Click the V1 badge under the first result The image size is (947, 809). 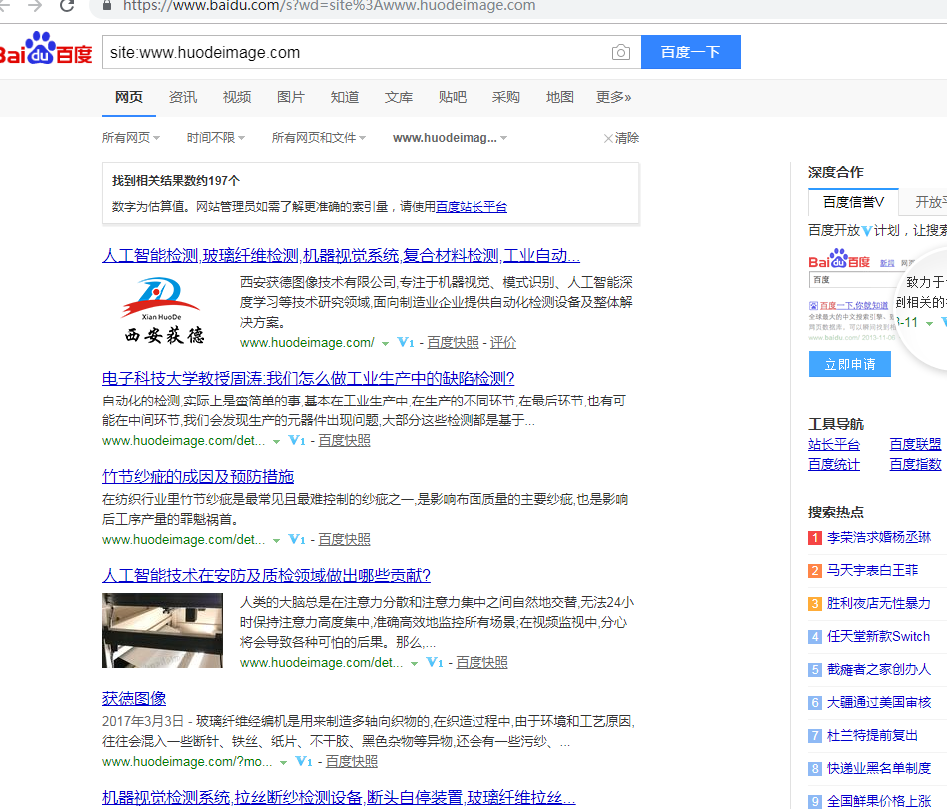[x=406, y=343]
